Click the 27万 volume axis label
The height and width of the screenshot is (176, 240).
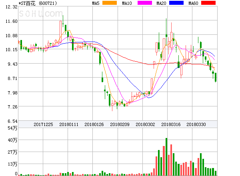[x=12, y=152]
